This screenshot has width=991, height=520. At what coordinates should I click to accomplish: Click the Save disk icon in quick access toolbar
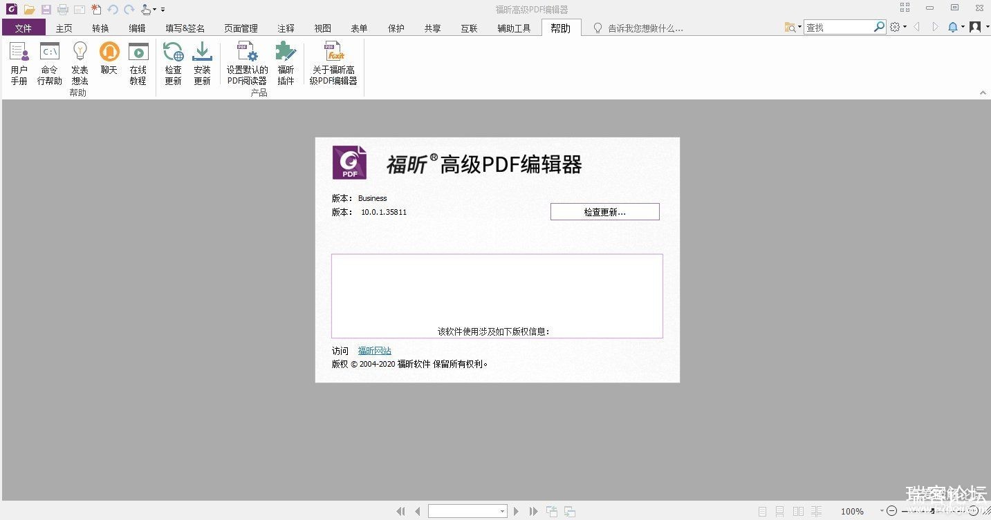pos(46,10)
